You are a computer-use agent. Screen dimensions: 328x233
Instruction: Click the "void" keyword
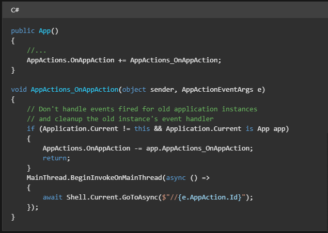point(19,89)
